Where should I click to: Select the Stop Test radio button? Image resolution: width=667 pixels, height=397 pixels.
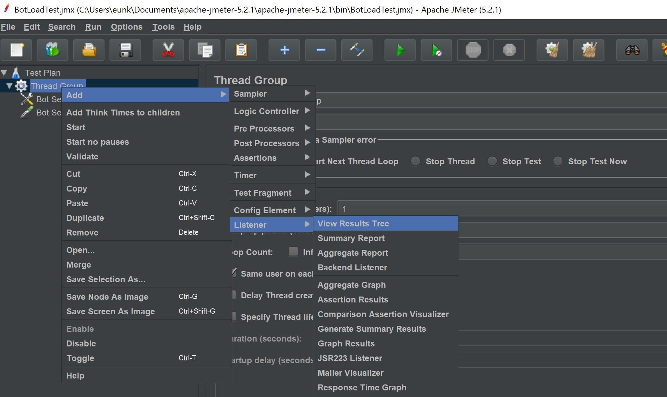492,161
